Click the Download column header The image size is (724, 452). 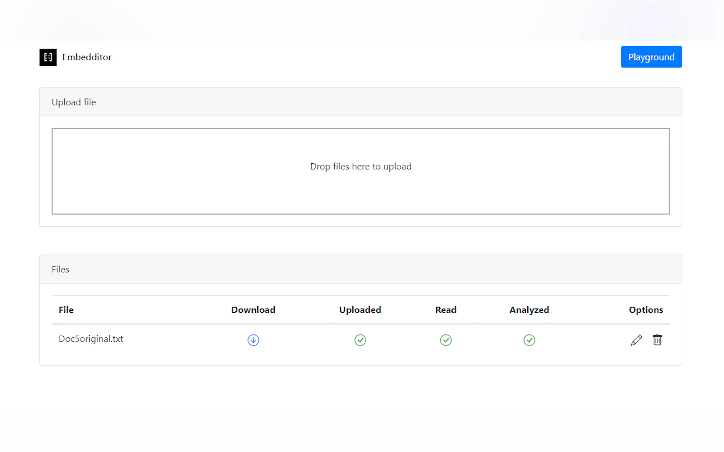point(253,310)
